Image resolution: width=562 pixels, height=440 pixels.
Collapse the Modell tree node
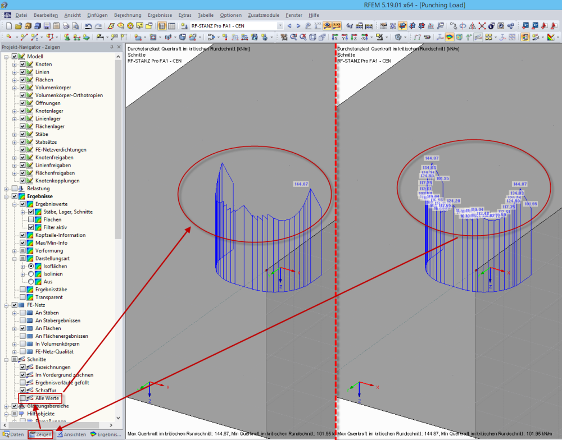pos(6,57)
